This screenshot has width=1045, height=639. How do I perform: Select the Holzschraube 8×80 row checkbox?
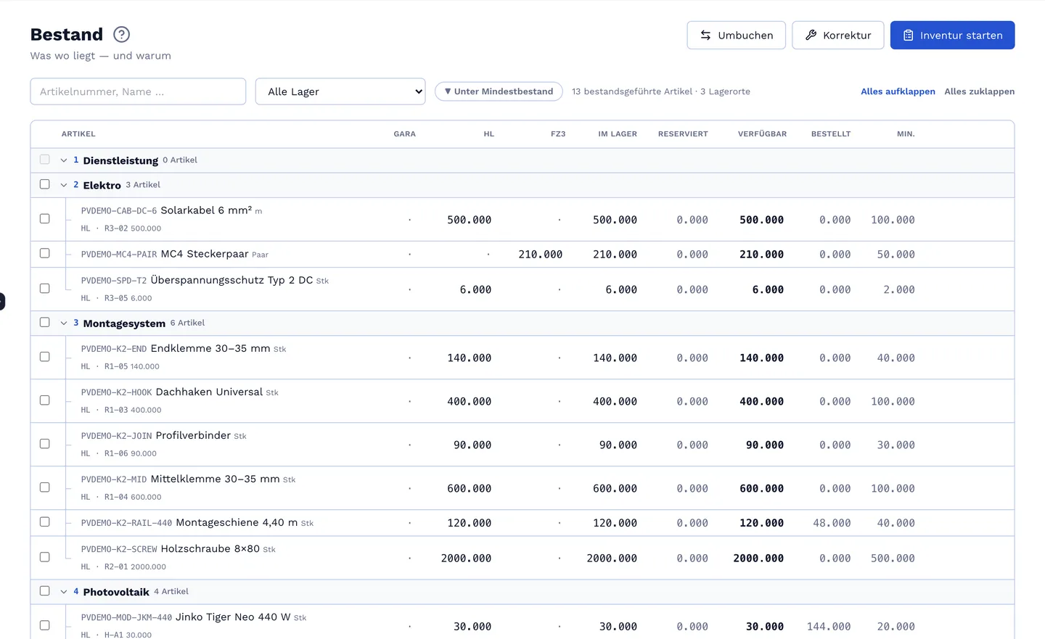coord(45,557)
